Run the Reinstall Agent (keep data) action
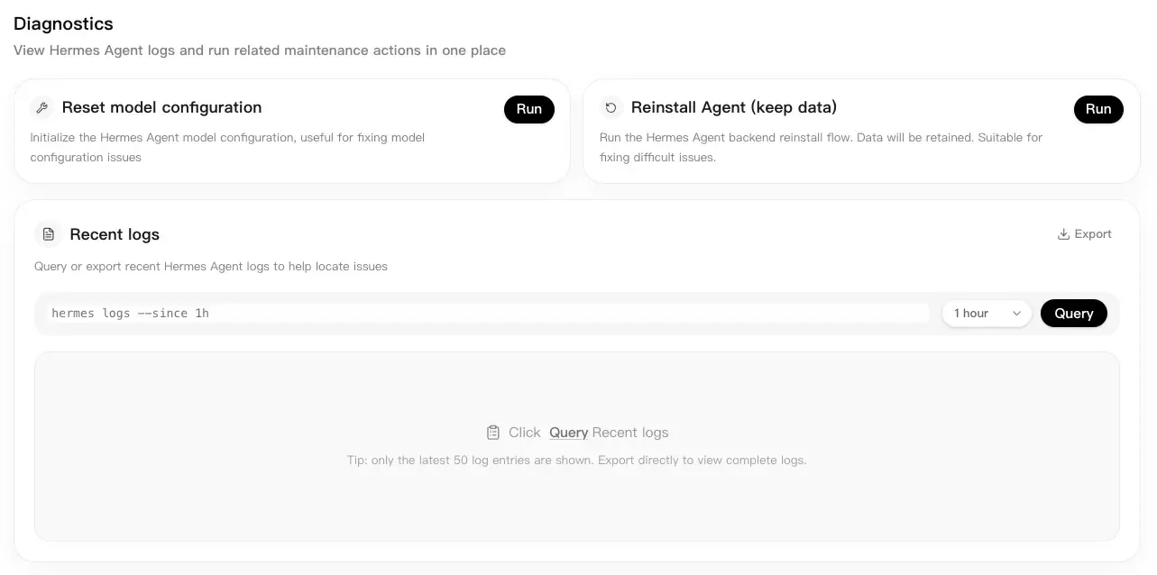Screen dimensions: 1157x575 1098,109
